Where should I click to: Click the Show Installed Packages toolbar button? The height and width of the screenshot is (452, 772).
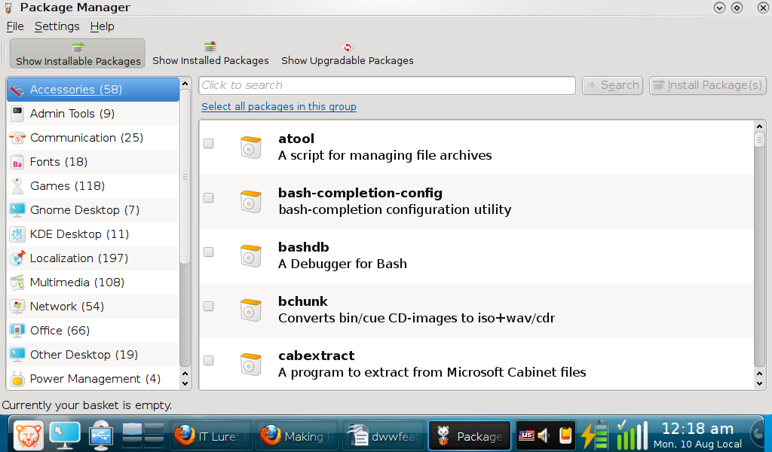211,53
